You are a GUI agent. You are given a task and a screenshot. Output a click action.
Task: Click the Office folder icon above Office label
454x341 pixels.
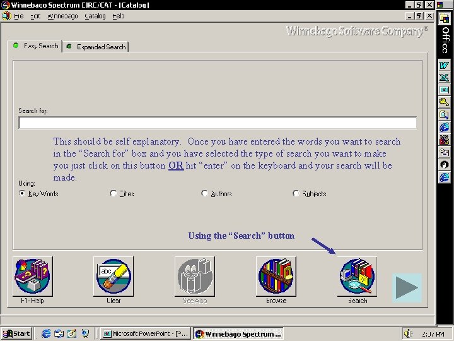click(444, 18)
